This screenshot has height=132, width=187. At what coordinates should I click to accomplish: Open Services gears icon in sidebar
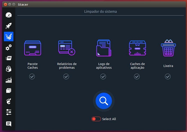[8, 47]
